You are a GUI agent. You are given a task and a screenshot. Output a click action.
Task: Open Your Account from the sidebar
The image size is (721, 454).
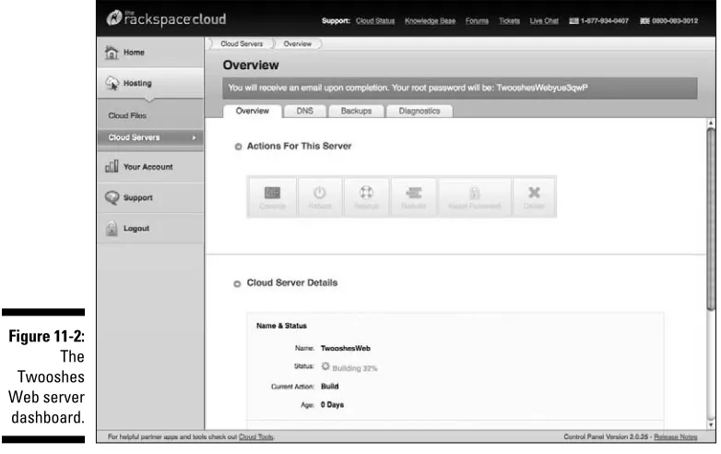150,167
